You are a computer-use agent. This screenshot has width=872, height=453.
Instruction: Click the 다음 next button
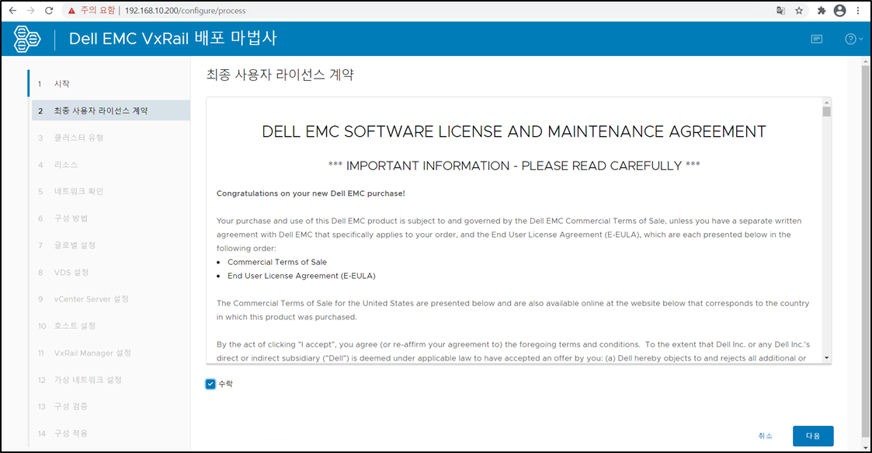[813, 436]
